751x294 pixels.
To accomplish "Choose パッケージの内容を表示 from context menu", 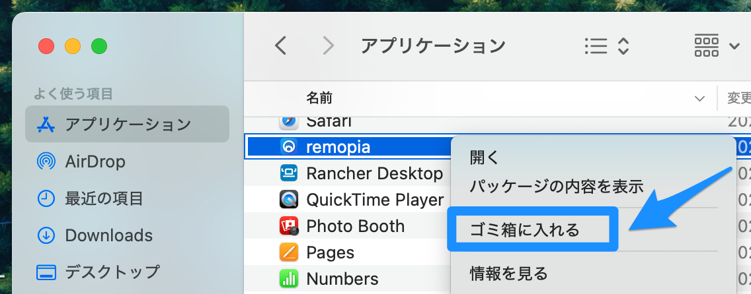I will [556, 186].
